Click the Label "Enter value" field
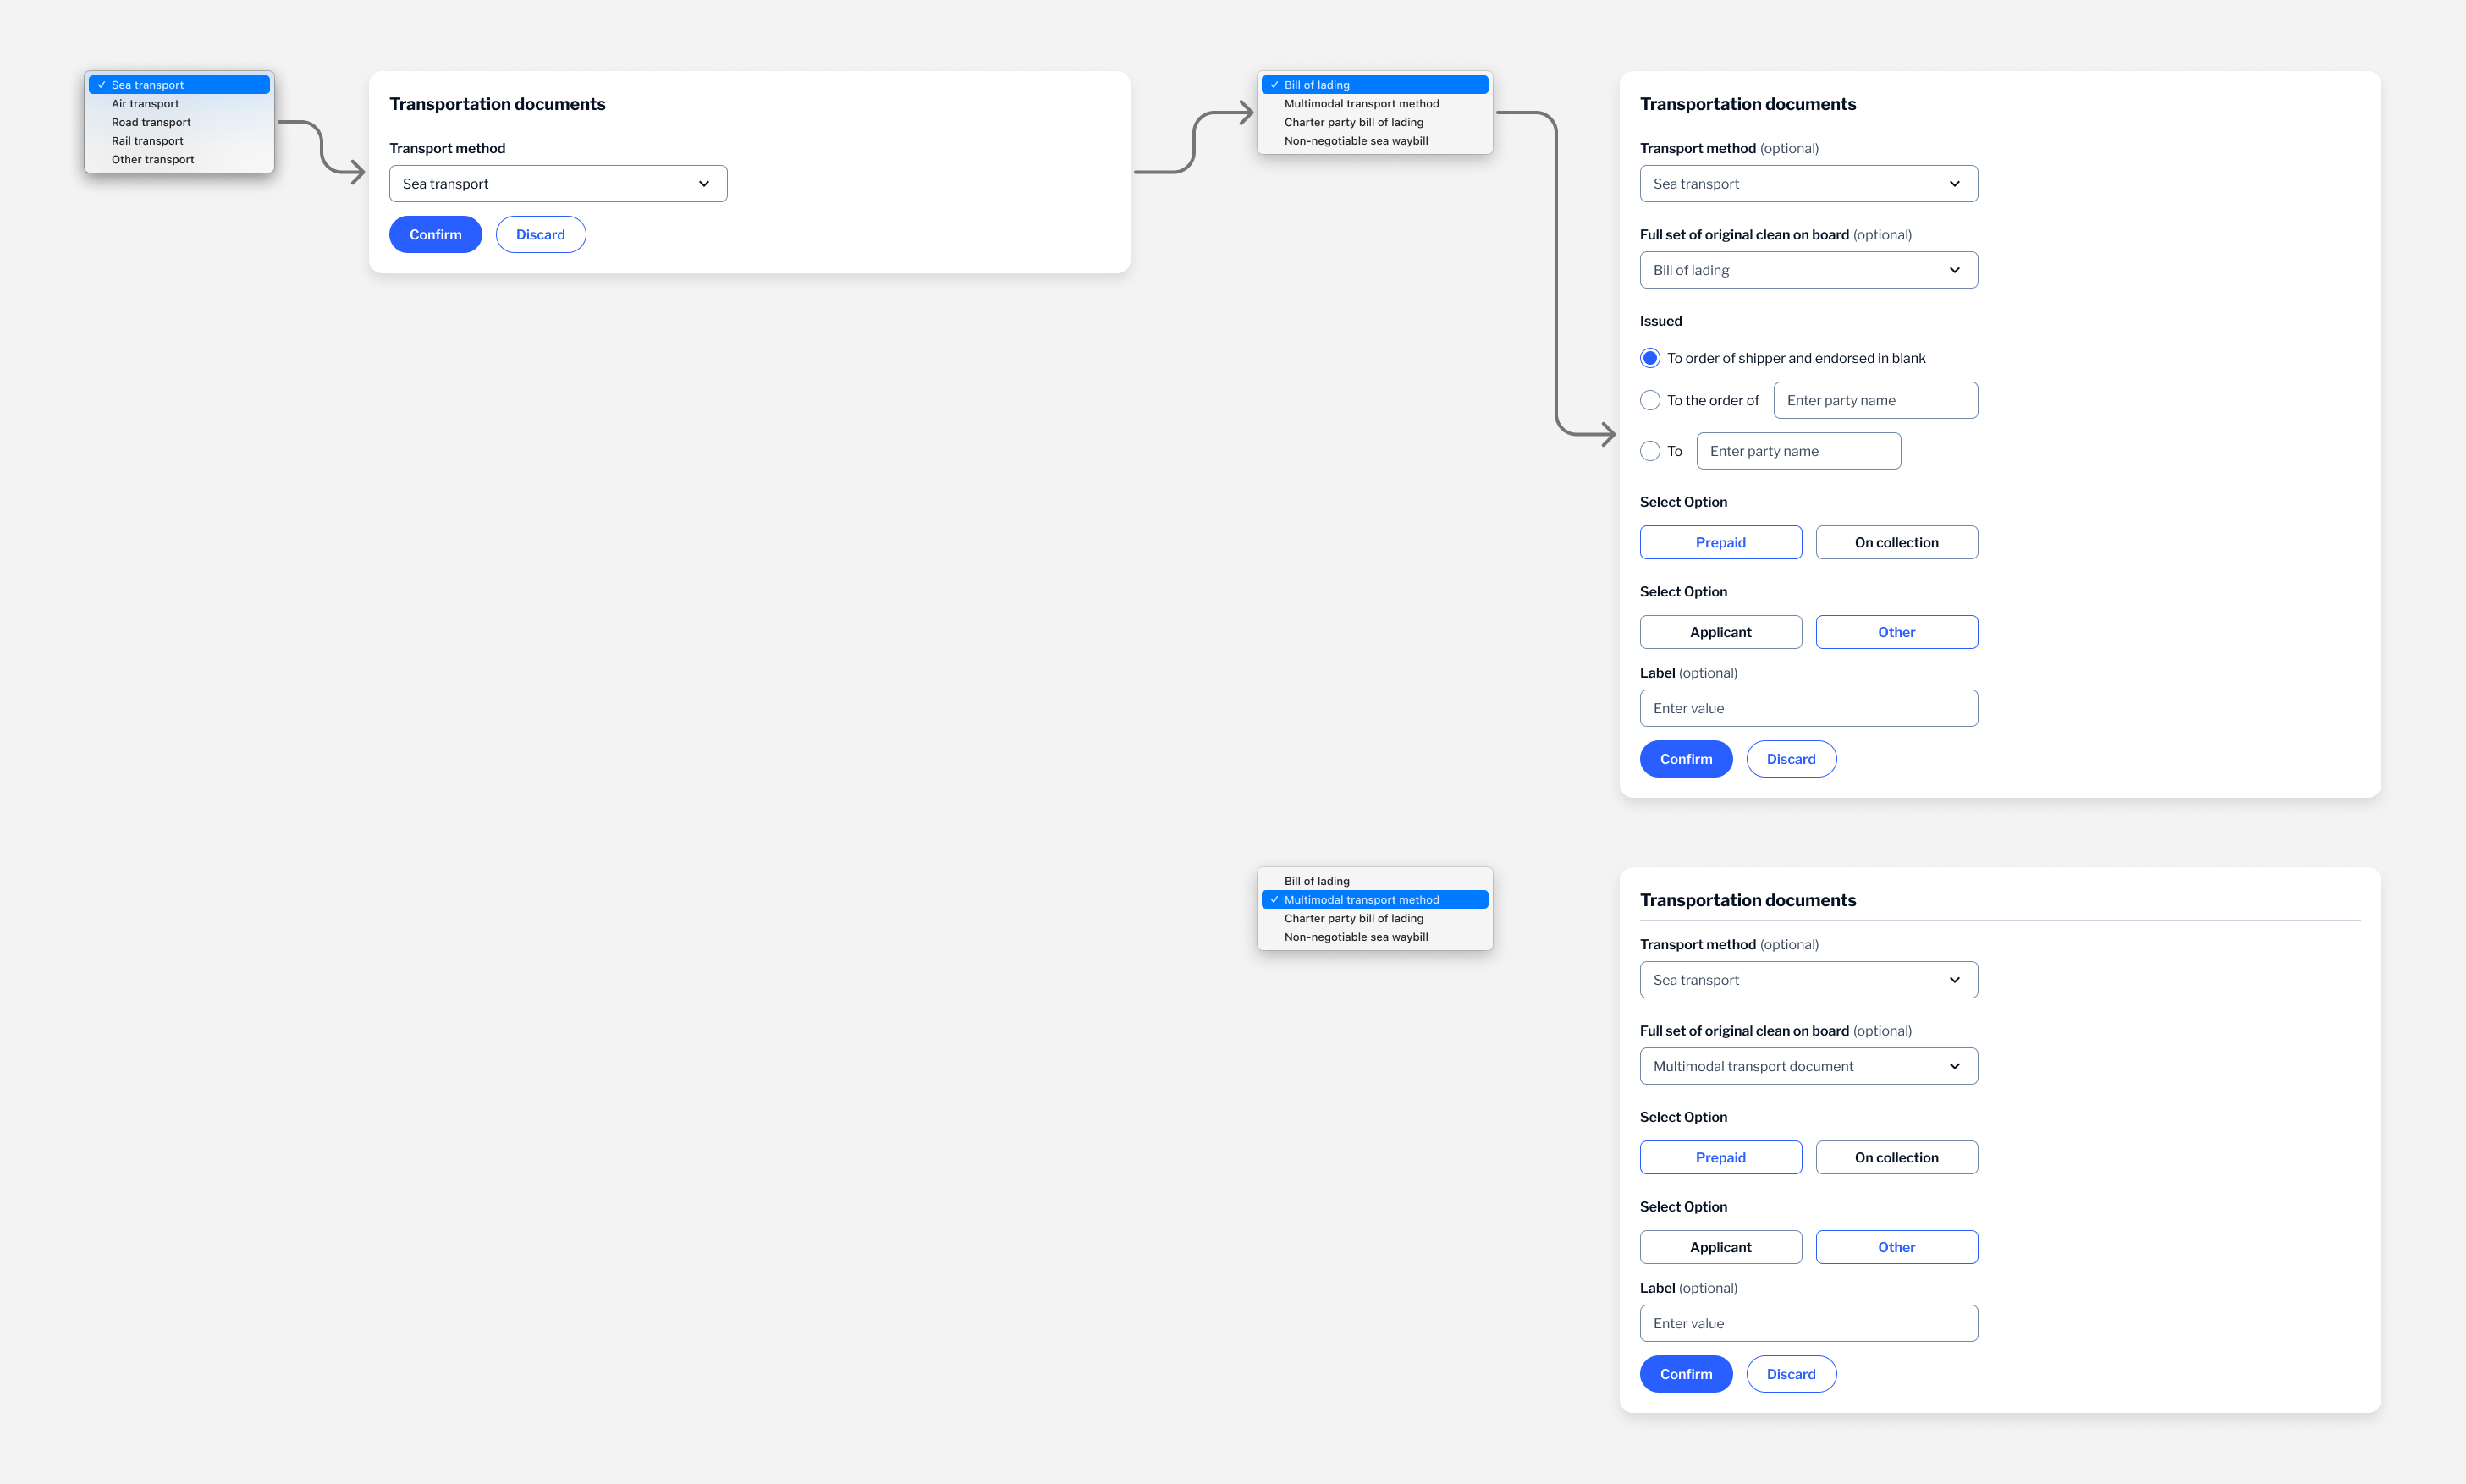This screenshot has height=1484, width=2466. point(1808,707)
